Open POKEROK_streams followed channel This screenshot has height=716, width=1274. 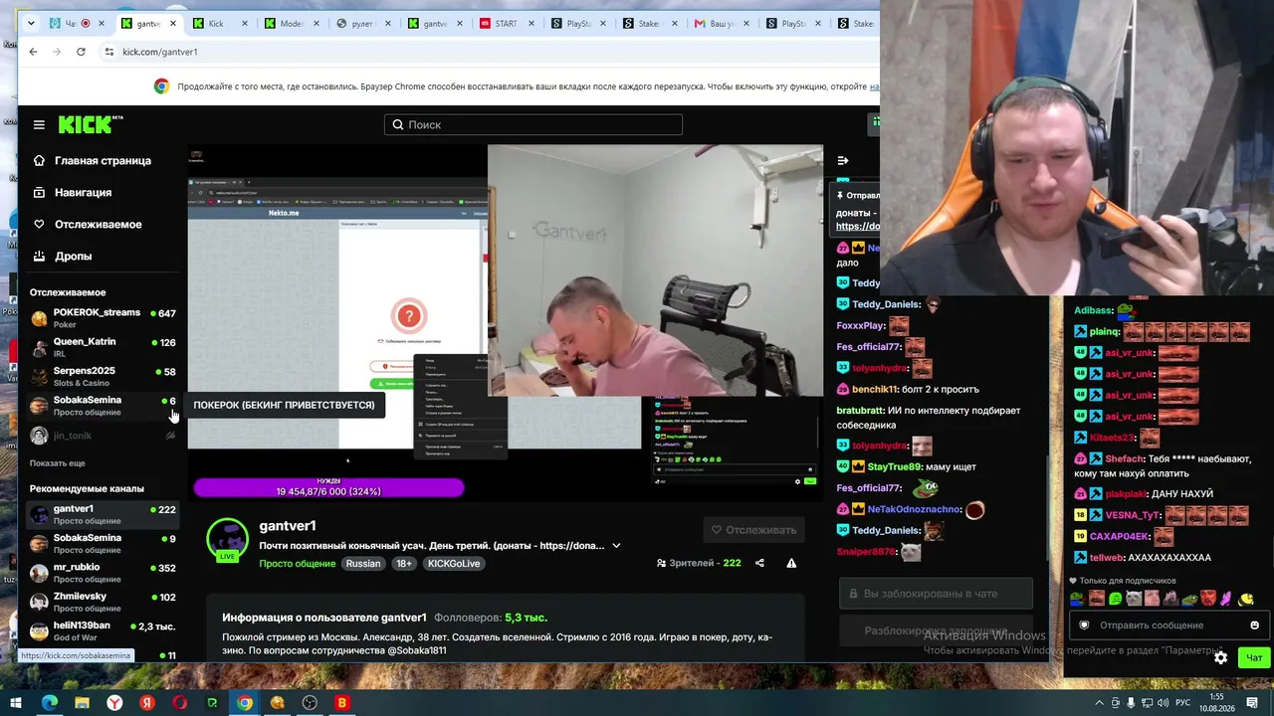click(103, 318)
